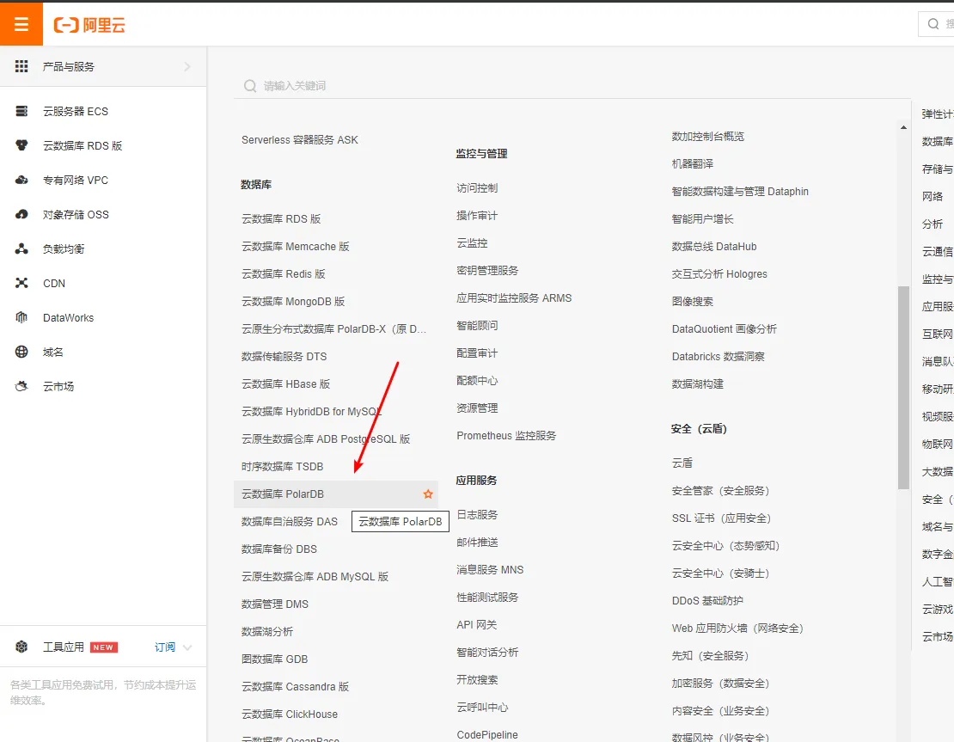Click the scroll-up arrow of product list

pyautogui.click(x=903, y=127)
